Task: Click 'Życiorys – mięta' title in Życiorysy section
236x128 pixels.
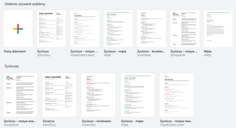Action: pos(132,121)
